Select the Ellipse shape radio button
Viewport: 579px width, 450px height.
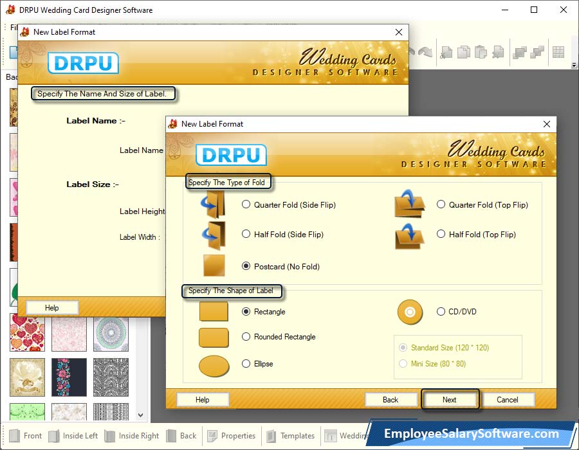tap(246, 364)
